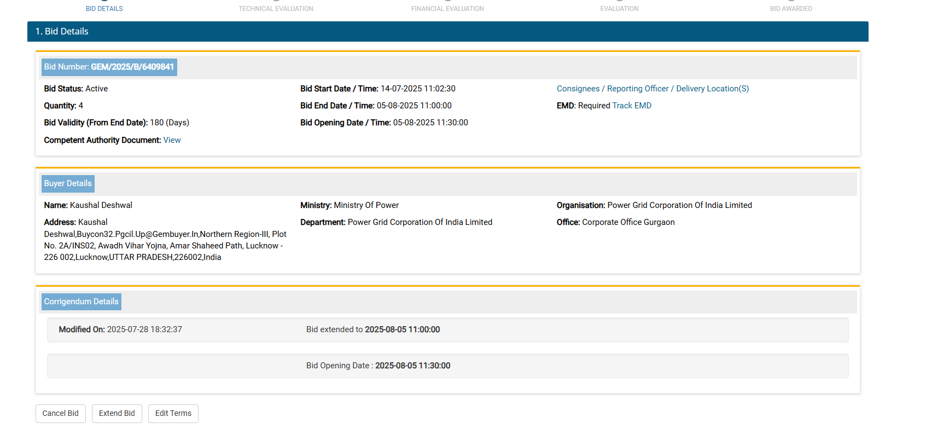Click Department Power Grid Corporation text
The height and width of the screenshot is (446, 926).
tap(397, 222)
